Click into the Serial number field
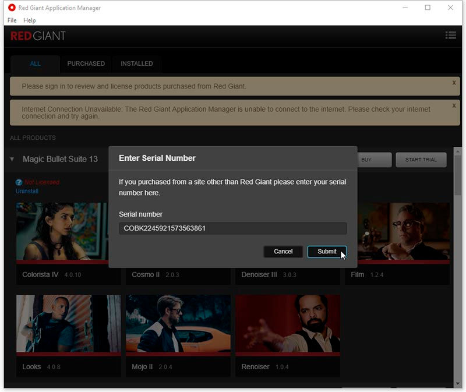This screenshot has width=466, height=392. (x=232, y=228)
